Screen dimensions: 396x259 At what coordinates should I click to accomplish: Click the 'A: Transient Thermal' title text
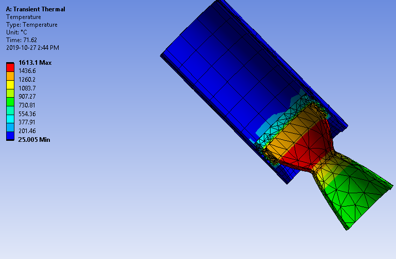coord(35,9)
